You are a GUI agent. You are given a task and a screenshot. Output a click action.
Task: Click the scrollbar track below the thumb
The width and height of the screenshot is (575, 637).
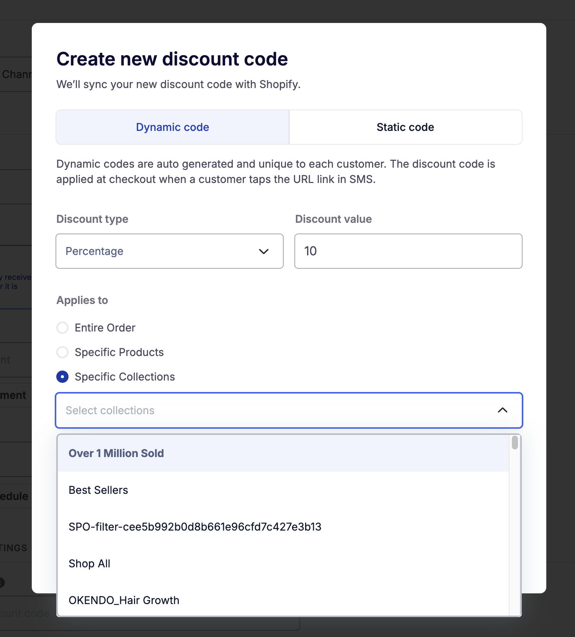(x=515, y=536)
